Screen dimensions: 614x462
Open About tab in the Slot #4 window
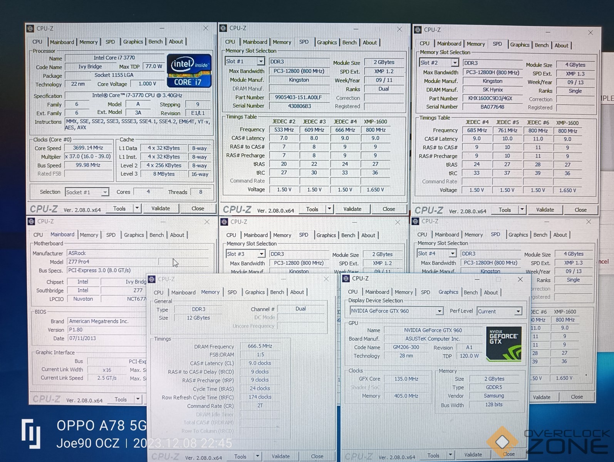click(x=560, y=235)
